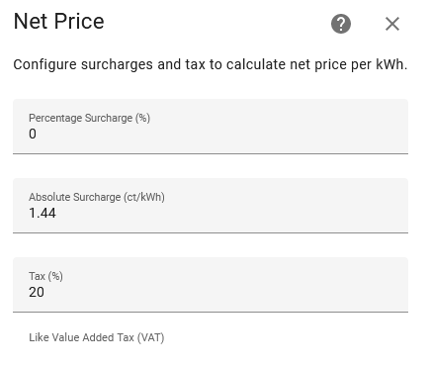Select the Percentage Surcharge value 0
Image resolution: width=429 pixels, height=366 pixels.
tap(33, 134)
